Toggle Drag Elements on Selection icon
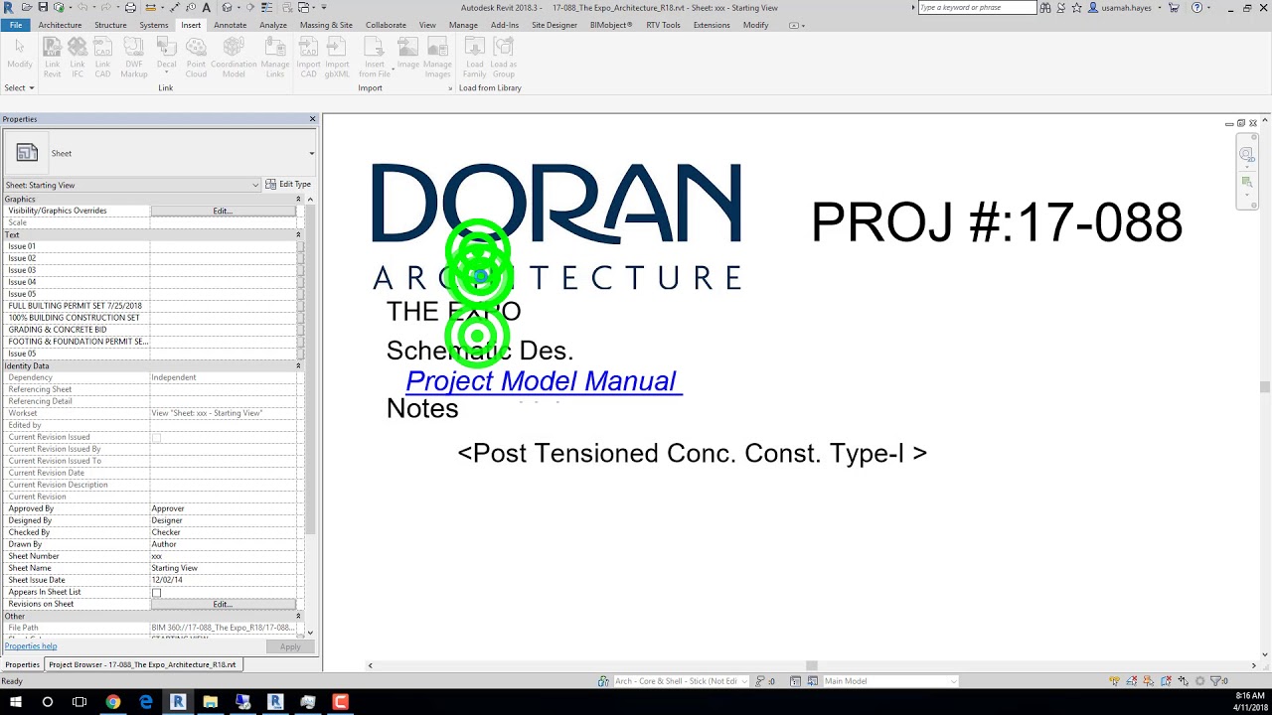Image resolution: width=1272 pixels, height=715 pixels. coord(1184,681)
